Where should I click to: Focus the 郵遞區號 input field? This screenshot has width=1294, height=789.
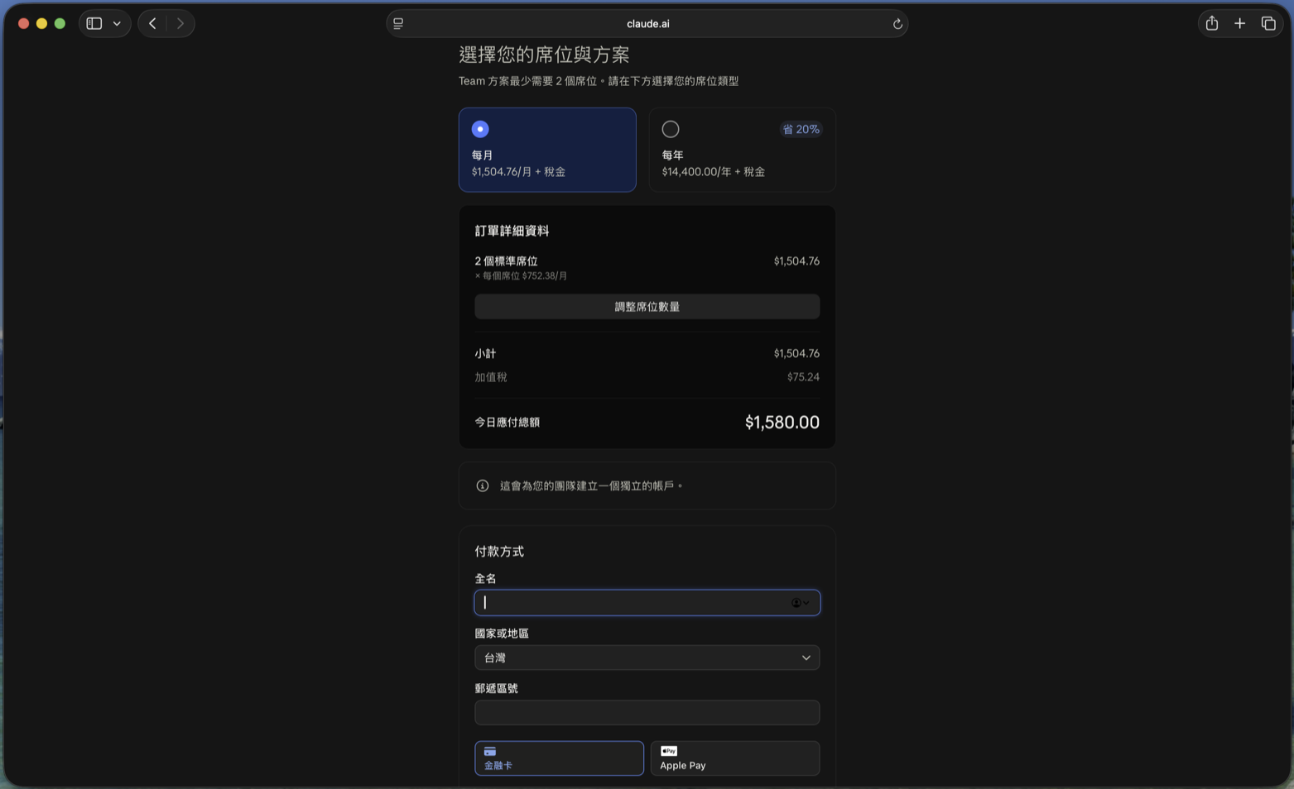[647, 713]
